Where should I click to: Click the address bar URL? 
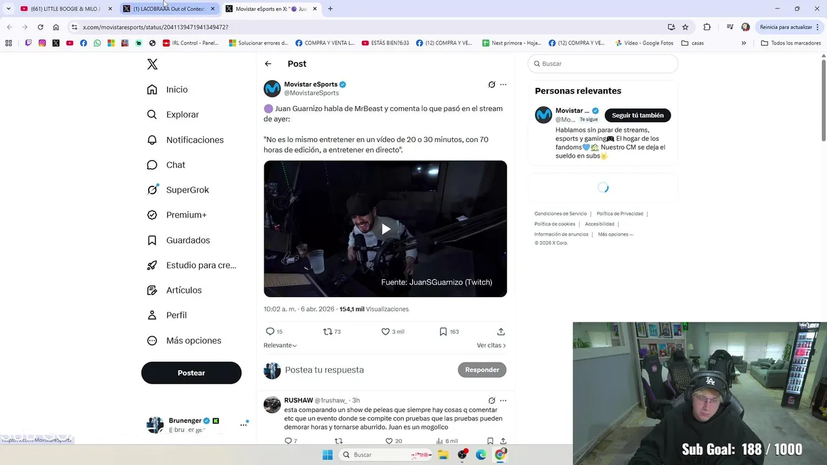pyautogui.click(x=155, y=27)
